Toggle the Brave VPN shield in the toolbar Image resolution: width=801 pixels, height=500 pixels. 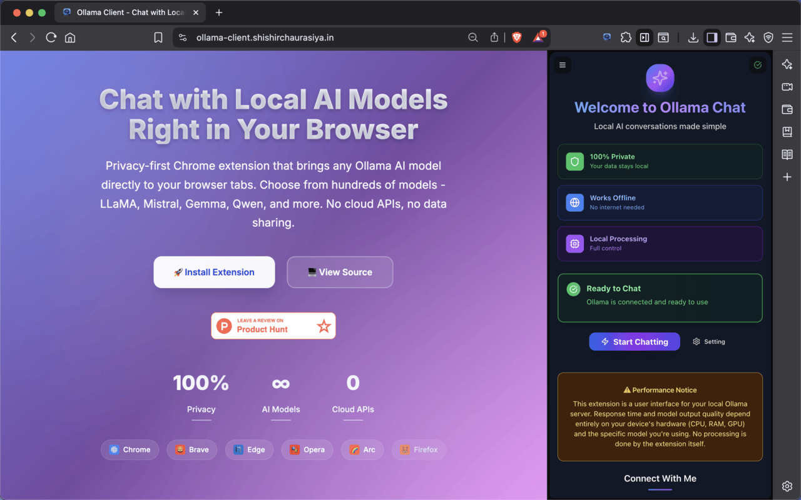[x=768, y=37]
